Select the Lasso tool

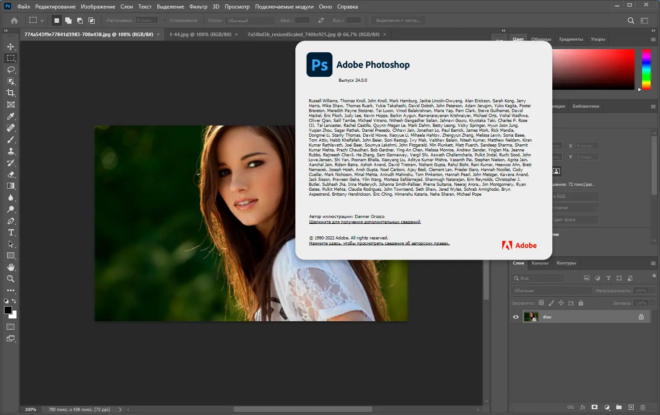tap(11, 70)
